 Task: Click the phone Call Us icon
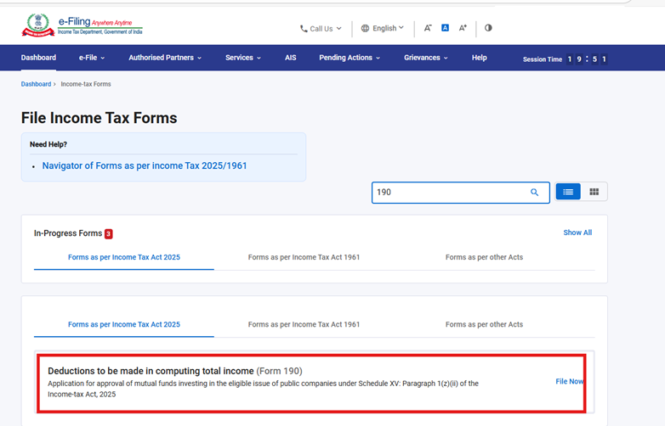pyautogui.click(x=304, y=29)
